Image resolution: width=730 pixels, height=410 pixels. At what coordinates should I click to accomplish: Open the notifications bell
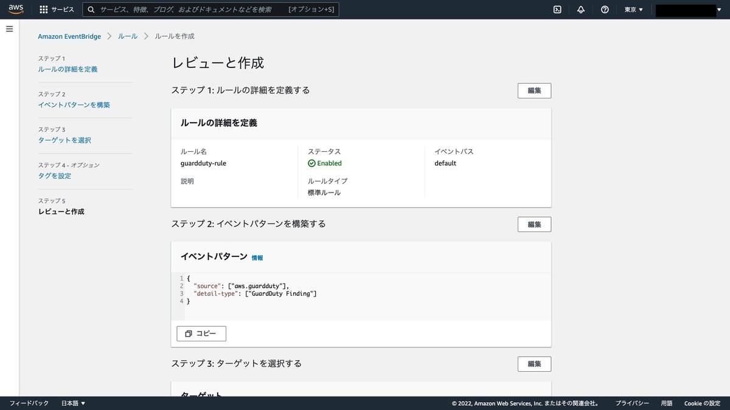click(x=580, y=9)
